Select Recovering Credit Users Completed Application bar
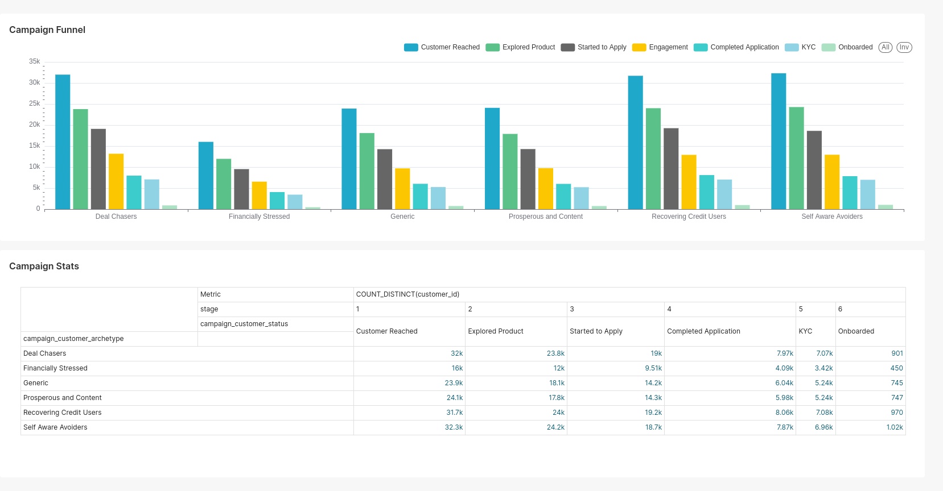Screen dimensions: 943x491 tap(707, 192)
